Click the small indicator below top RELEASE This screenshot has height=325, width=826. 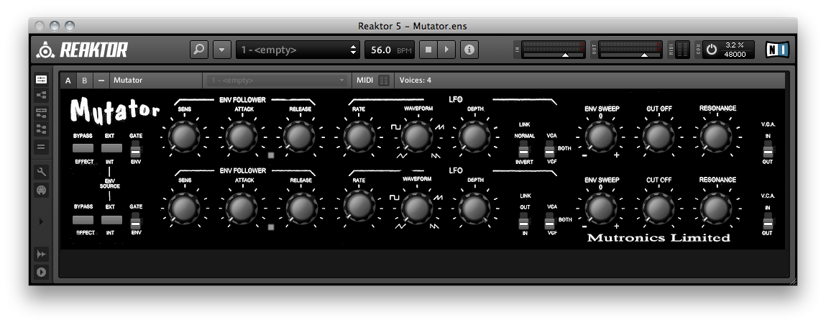[x=271, y=155]
